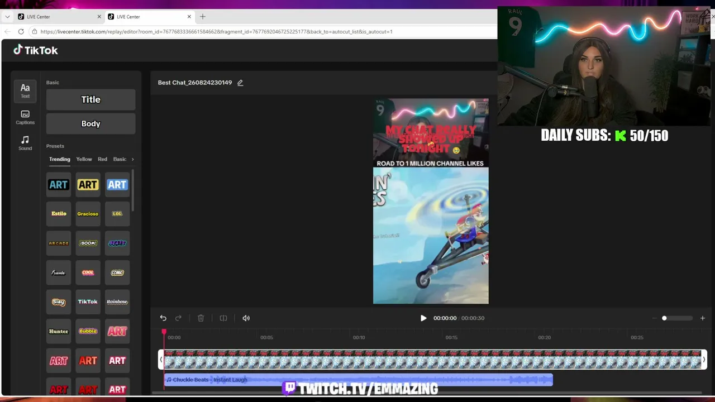
Task: Select the Red presets tab
Action: (x=102, y=159)
